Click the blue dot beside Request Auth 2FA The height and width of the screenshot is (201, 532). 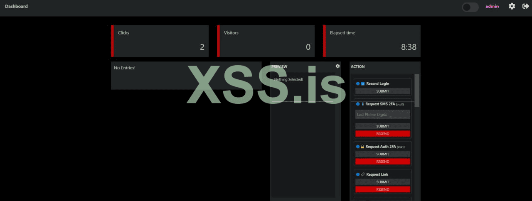point(358,147)
